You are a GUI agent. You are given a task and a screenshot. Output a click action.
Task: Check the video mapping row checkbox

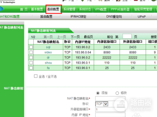click(x=31, y=52)
